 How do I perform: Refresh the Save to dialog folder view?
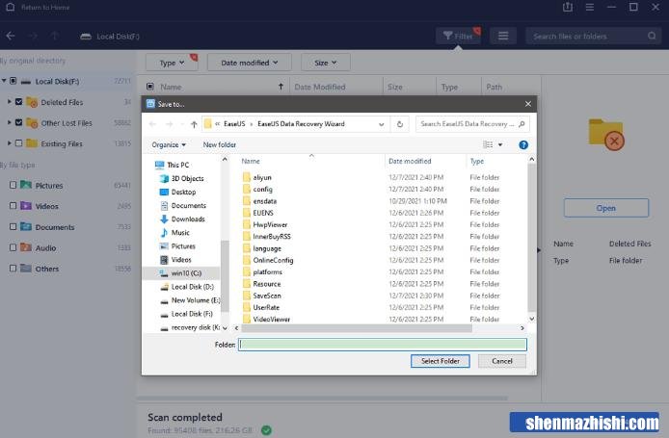(x=400, y=124)
